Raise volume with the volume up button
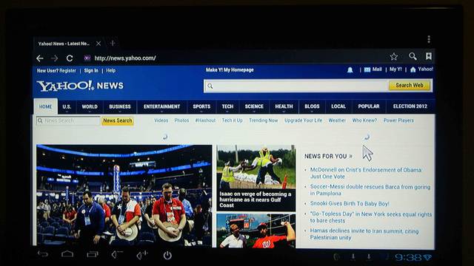Screen dimensions: 474x266 (x=141, y=255)
